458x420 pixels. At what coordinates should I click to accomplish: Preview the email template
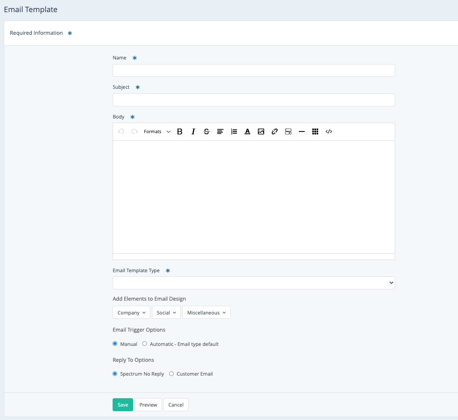148,405
